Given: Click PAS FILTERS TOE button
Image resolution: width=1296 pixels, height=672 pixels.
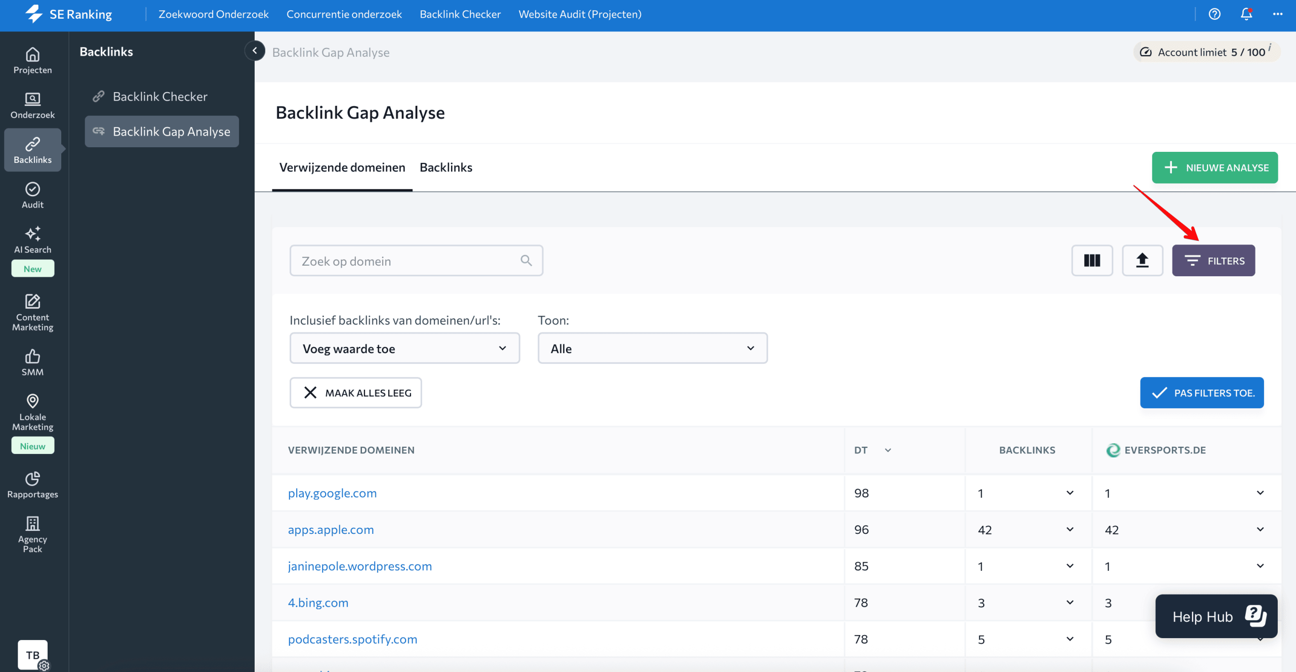Looking at the screenshot, I should (1202, 393).
